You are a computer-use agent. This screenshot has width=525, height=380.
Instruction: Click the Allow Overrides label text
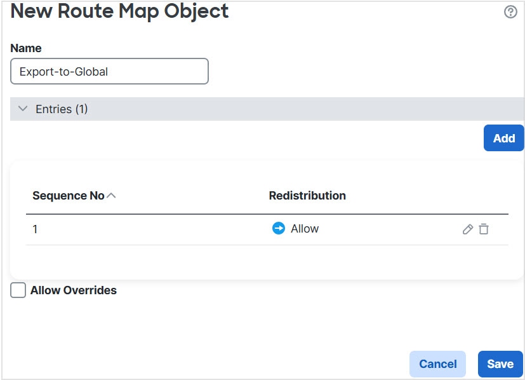pos(74,290)
